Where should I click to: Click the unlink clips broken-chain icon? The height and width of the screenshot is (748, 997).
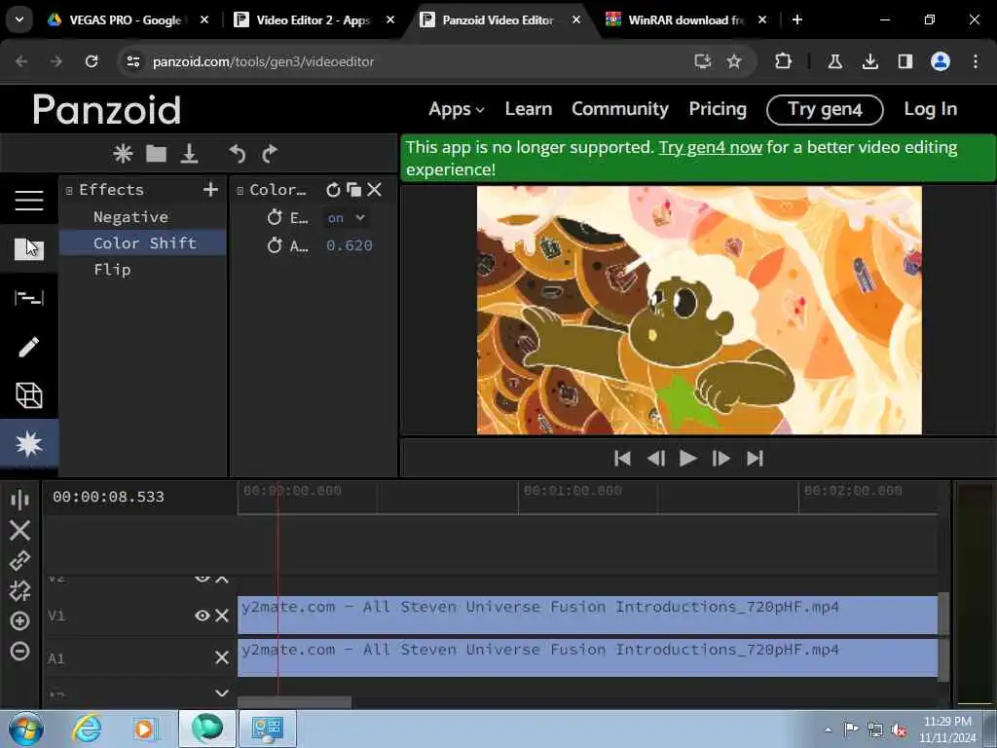pos(19,591)
